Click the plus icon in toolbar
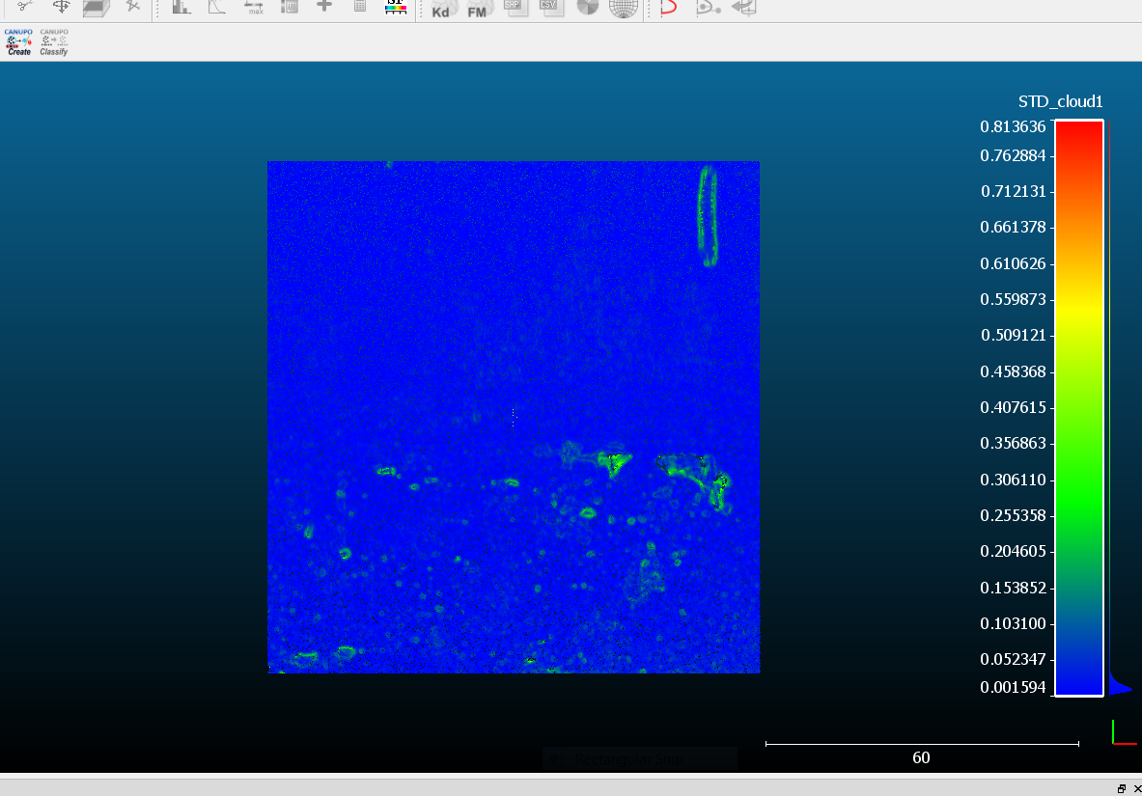 (x=324, y=6)
